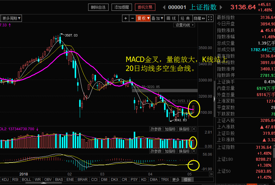Viewport: 275px width, 185px height.
Task: Select the KD indicator tab
Action: [x=144, y=180]
